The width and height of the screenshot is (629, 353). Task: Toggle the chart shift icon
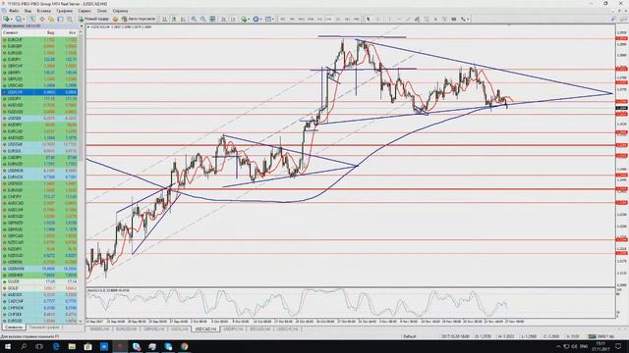coord(233,19)
